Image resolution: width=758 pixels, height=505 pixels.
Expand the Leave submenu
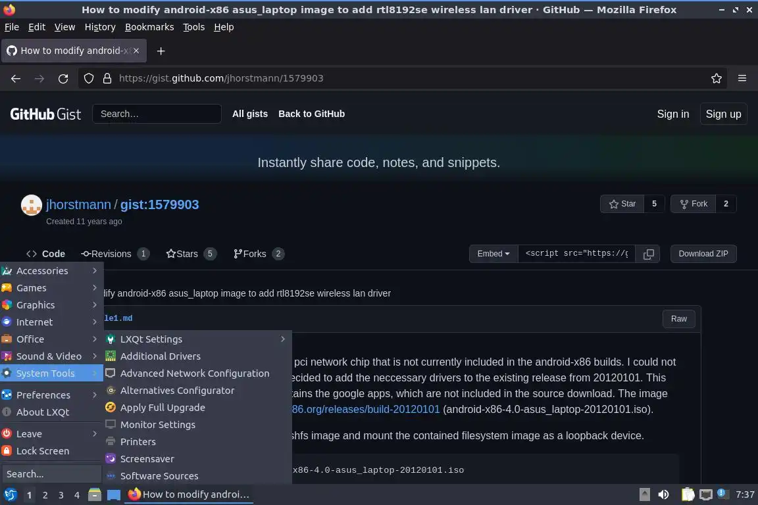[51, 434]
